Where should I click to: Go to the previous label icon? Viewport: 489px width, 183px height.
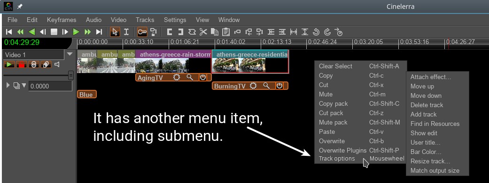[x=248, y=32]
